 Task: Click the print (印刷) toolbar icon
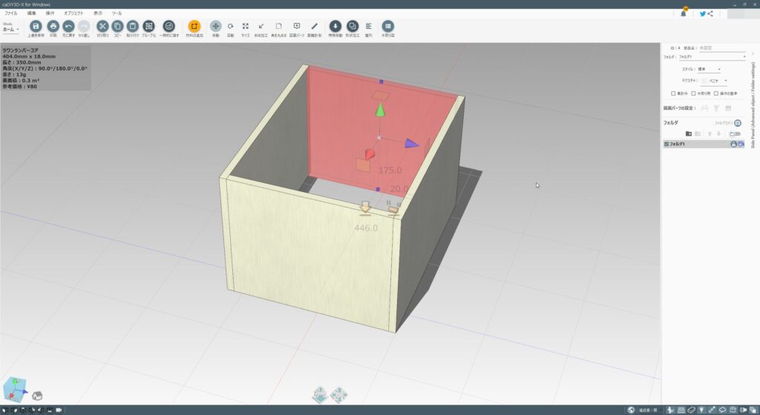point(53,26)
